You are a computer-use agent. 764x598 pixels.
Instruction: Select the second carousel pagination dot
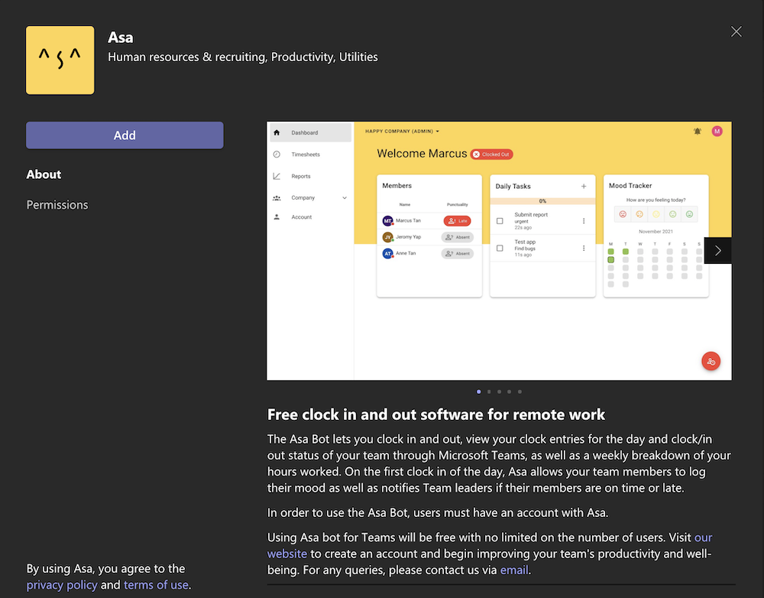click(489, 392)
